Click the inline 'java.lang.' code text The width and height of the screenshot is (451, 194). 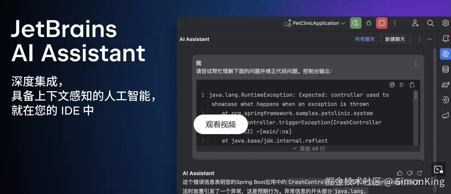350,191
